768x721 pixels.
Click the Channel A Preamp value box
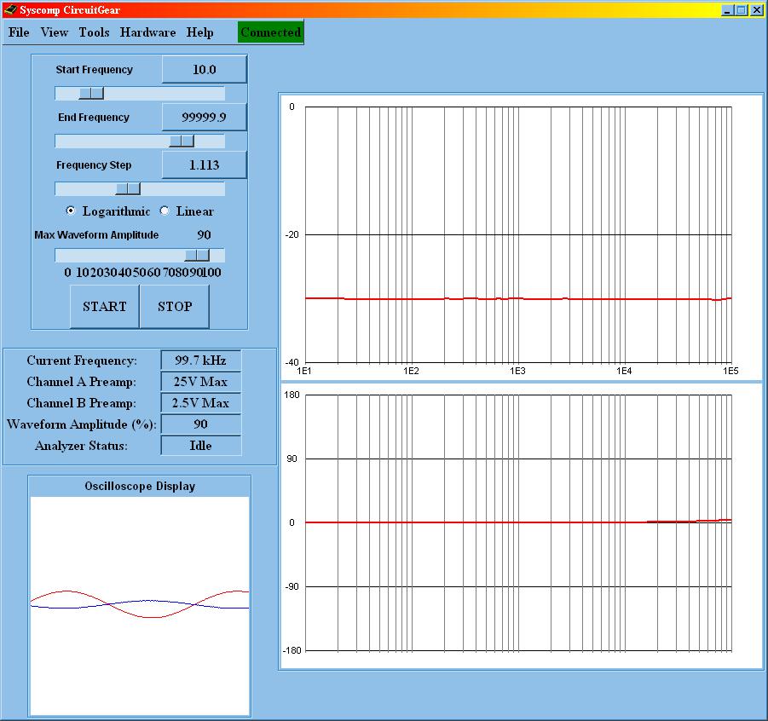pyautogui.click(x=200, y=382)
